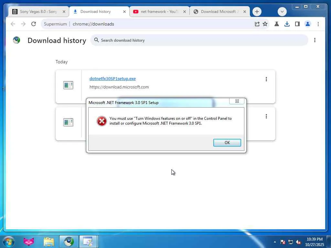Close the .NET Framework 3.0 SP1 Setup dialog
Image resolution: width=331 pixels, height=248 pixels.
coord(237,101)
